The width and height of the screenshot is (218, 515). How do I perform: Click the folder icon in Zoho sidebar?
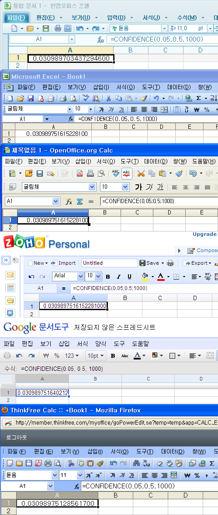[x=10, y=301]
